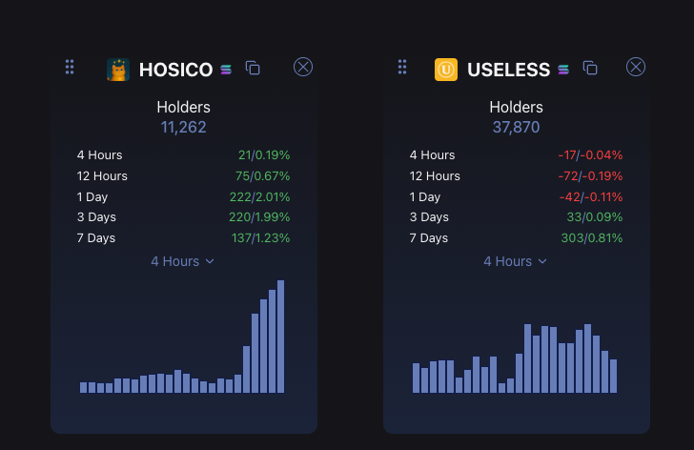Select the first bar in USELESS chart
Image resolution: width=694 pixels, height=450 pixels.
click(x=417, y=378)
